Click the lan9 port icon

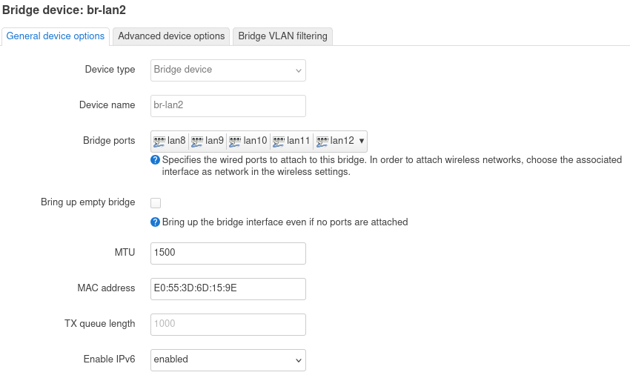[x=197, y=141]
